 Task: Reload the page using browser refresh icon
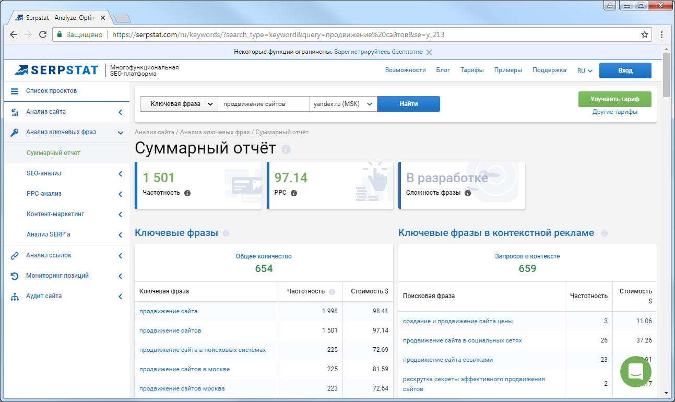point(43,35)
